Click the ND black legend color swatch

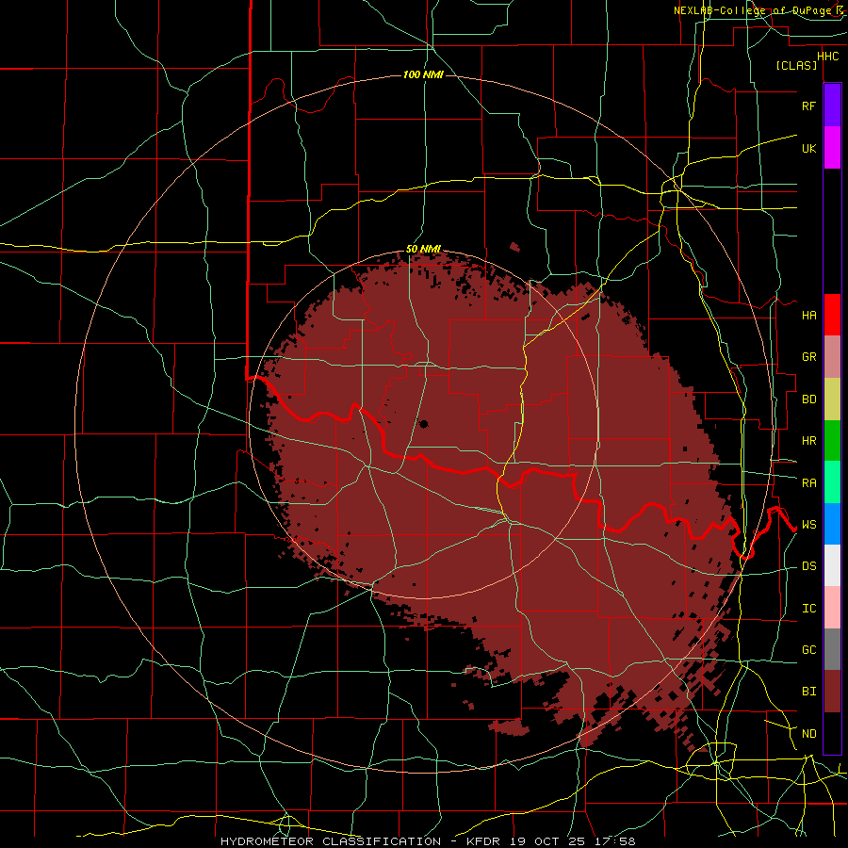[x=832, y=733]
